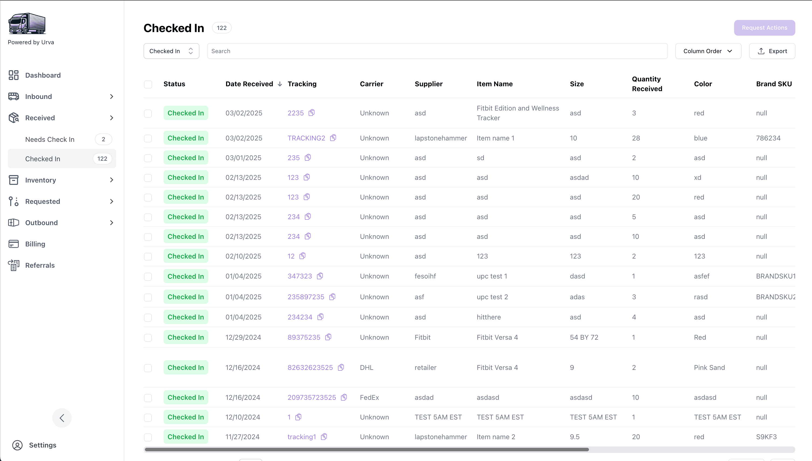812x461 pixels.
Task: Click the truck logo icon
Action: pyautogui.click(x=27, y=23)
